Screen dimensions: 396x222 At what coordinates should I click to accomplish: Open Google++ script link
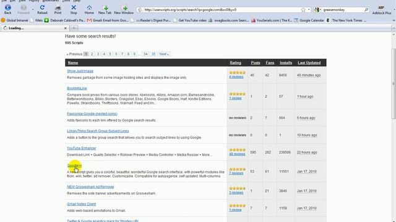point(74,165)
